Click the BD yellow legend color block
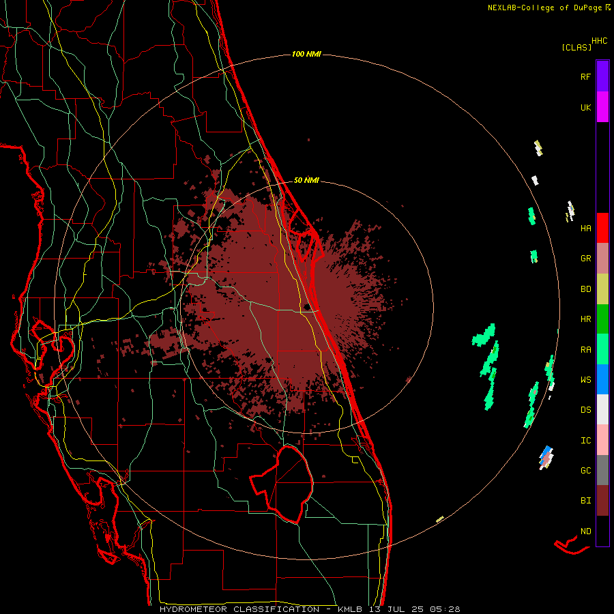The width and height of the screenshot is (614, 614). [x=602, y=289]
